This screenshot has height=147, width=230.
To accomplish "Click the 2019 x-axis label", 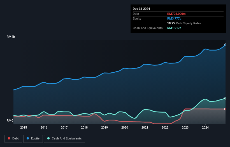I will [104, 127].
